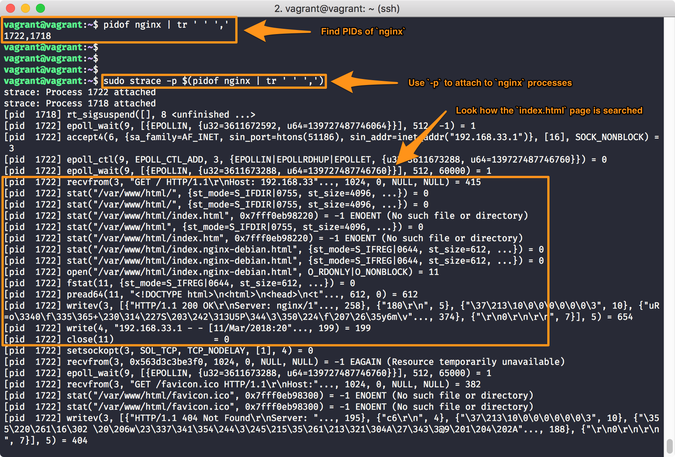Click the writev "HTTP/1.1 404 Not Found" line
Image resolution: width=675 pixels, height=457 pixels.
click(332, 429)
